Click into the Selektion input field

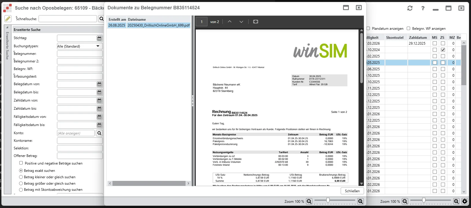[80, 148]
